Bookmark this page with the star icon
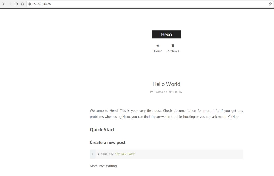This screenshot has width=274, height=176. tap(270, 4)
